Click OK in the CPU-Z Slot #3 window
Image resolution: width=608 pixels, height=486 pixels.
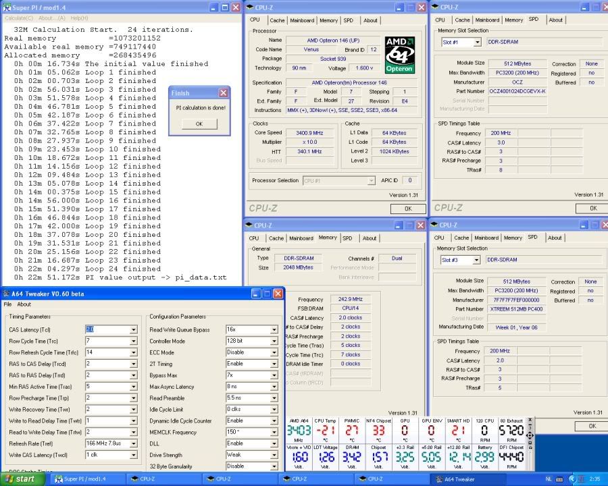[592, 426]
